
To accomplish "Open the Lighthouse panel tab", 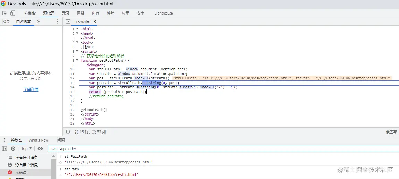I will pos(164,13).
